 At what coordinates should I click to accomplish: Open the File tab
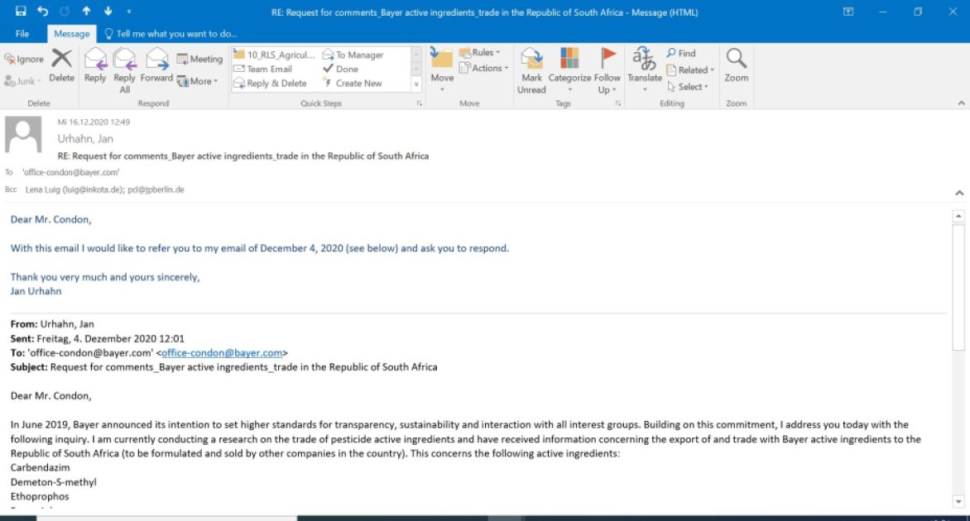click(x=22, y=34)
